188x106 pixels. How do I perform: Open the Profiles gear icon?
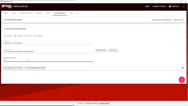[170, 6]
